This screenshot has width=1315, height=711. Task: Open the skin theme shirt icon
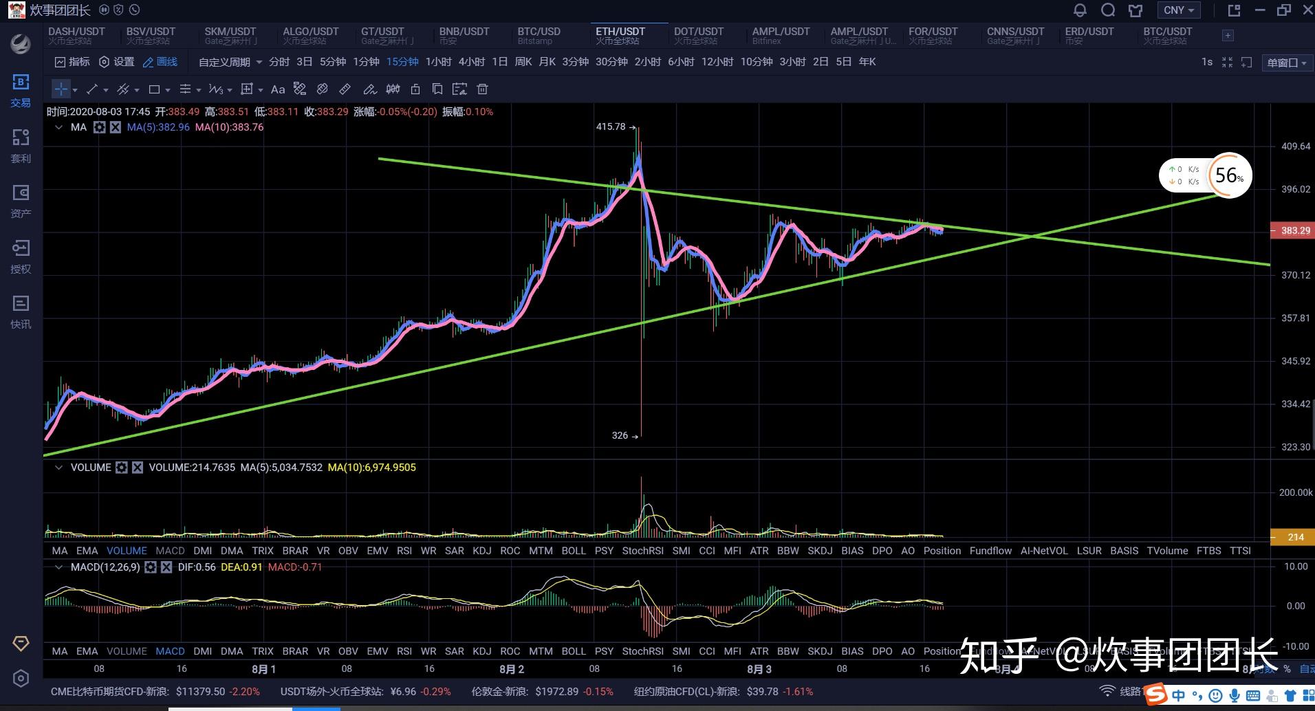pyautogui.click(x=1135, y=10)
